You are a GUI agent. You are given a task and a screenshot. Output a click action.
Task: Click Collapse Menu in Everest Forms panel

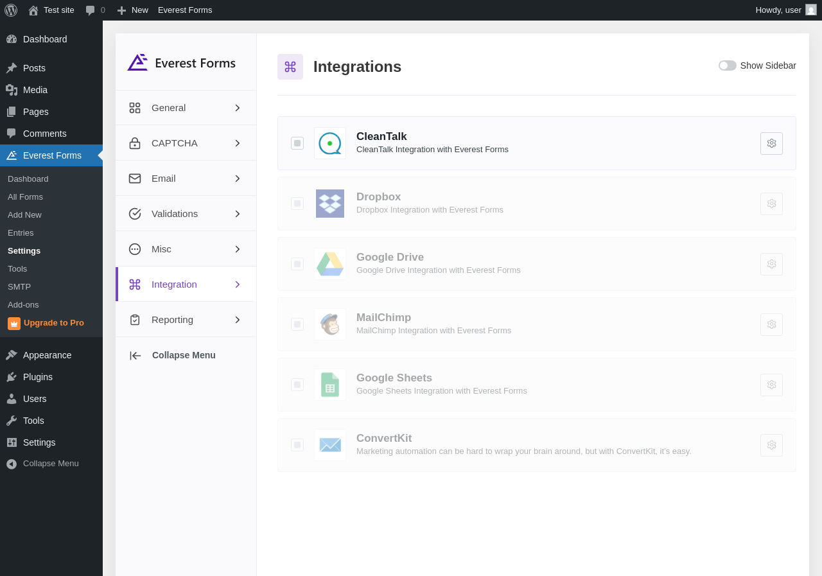click(x=183, y=355)
